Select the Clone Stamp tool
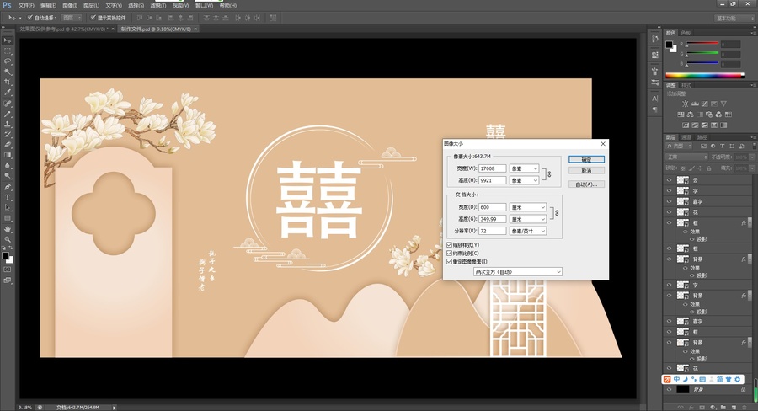 pyautogui.click(x=8, y=125)
